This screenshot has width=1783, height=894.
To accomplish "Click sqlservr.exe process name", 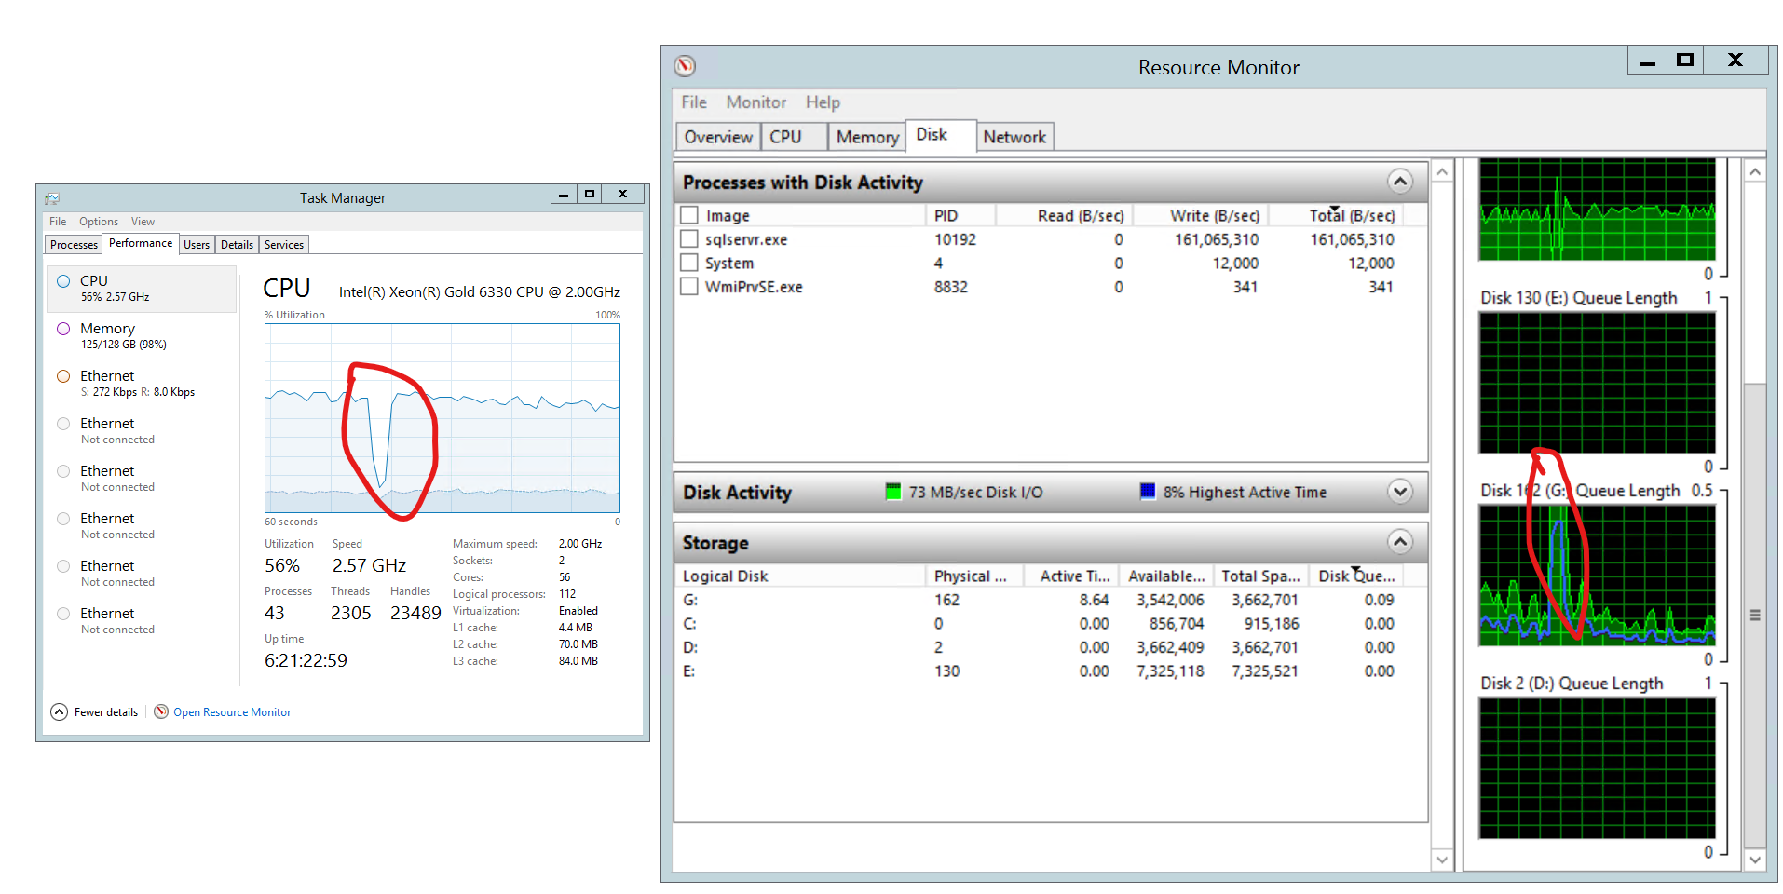I will coord(746,240).
